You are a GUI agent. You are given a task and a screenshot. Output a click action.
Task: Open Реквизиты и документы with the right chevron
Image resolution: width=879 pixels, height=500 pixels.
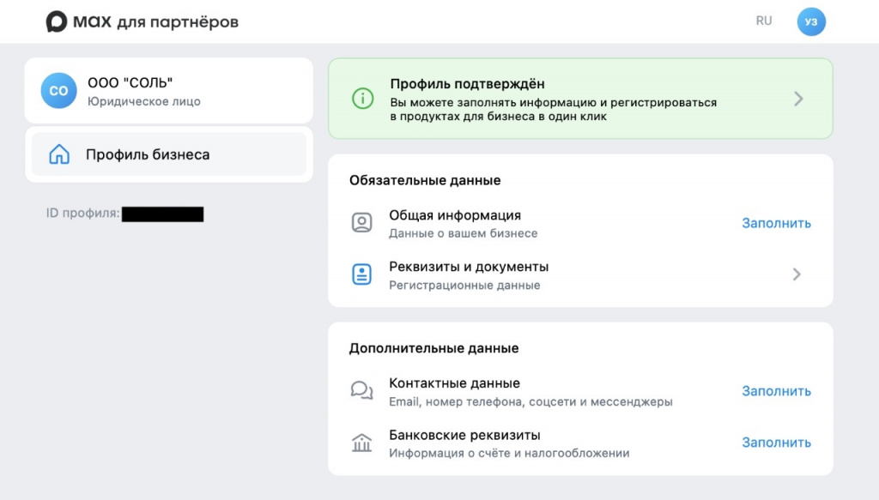point(797,273)
